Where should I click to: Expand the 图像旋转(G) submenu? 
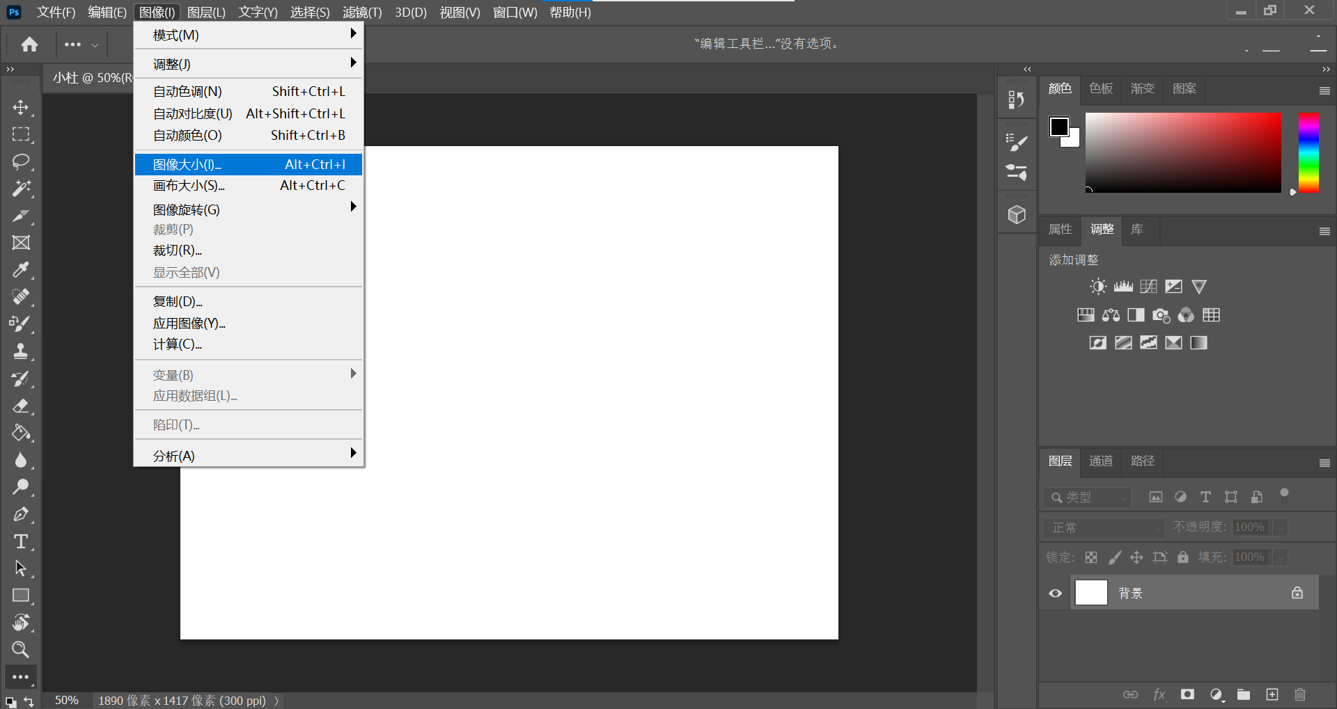[249, 209]
